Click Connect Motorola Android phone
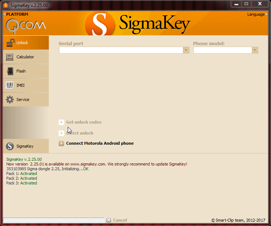This screenshot has width=271, height=226. tap(100, 143)
